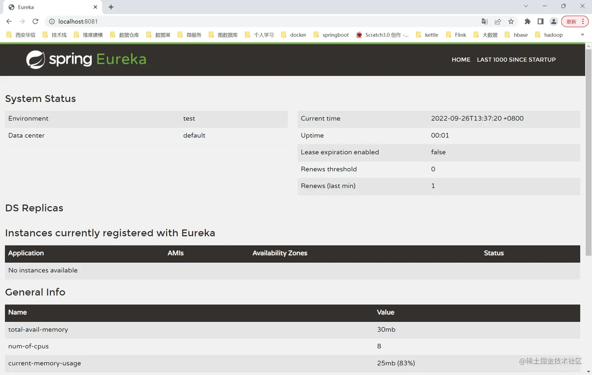The image size is (592, 375).
Task: Open the 微服务 bookmark folder
Action: tap(190, 35)
